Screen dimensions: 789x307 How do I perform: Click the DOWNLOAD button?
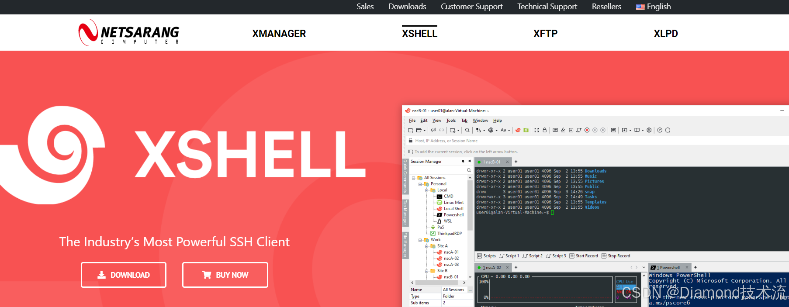[124, 275]
